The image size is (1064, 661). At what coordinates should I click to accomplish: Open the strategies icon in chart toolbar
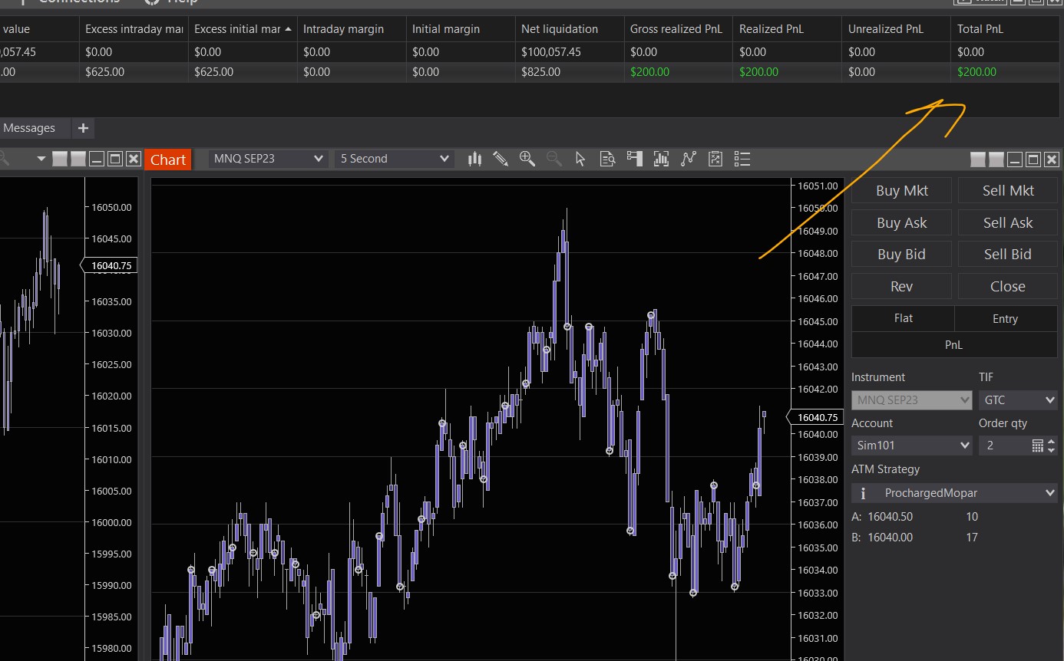click(688, 159)
